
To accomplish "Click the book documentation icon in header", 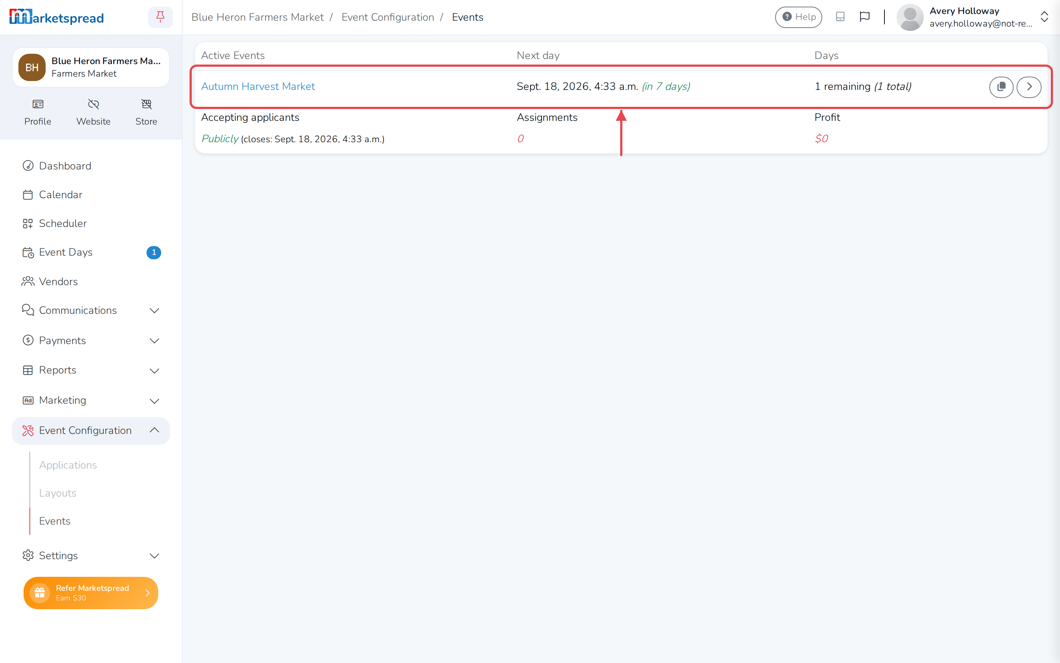I will tap(840, 17).
